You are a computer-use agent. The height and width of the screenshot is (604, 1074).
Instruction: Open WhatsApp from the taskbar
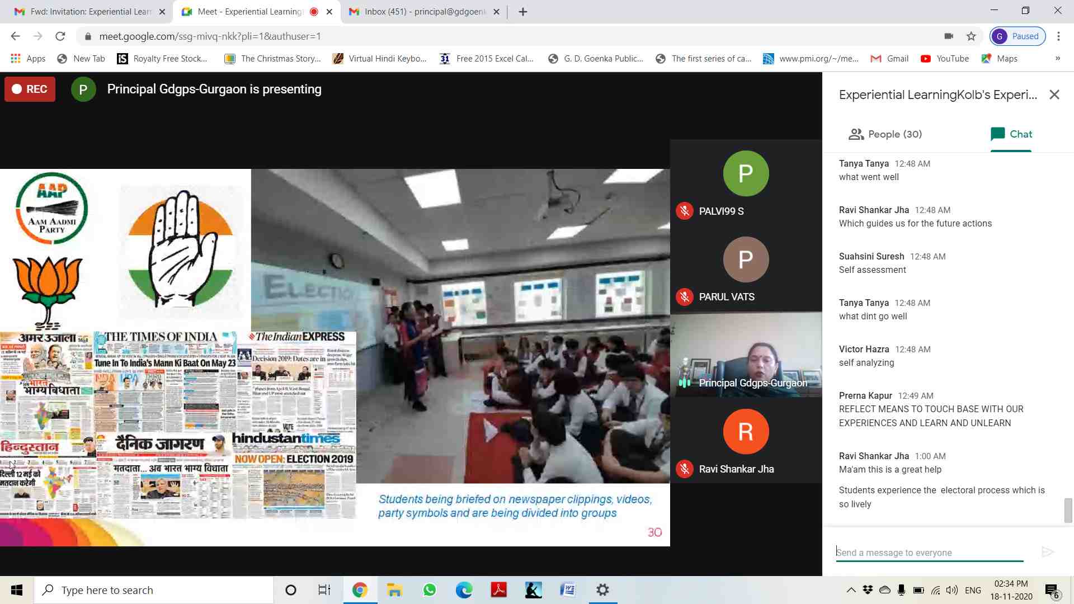tap(430, 590)
